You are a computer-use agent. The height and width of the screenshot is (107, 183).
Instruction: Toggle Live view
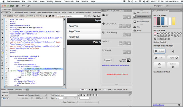tap(22, 16)
